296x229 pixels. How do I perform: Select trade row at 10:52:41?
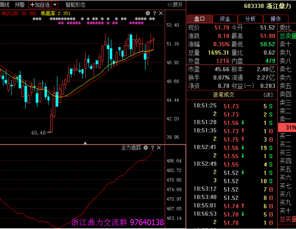(x=232, y=148)
